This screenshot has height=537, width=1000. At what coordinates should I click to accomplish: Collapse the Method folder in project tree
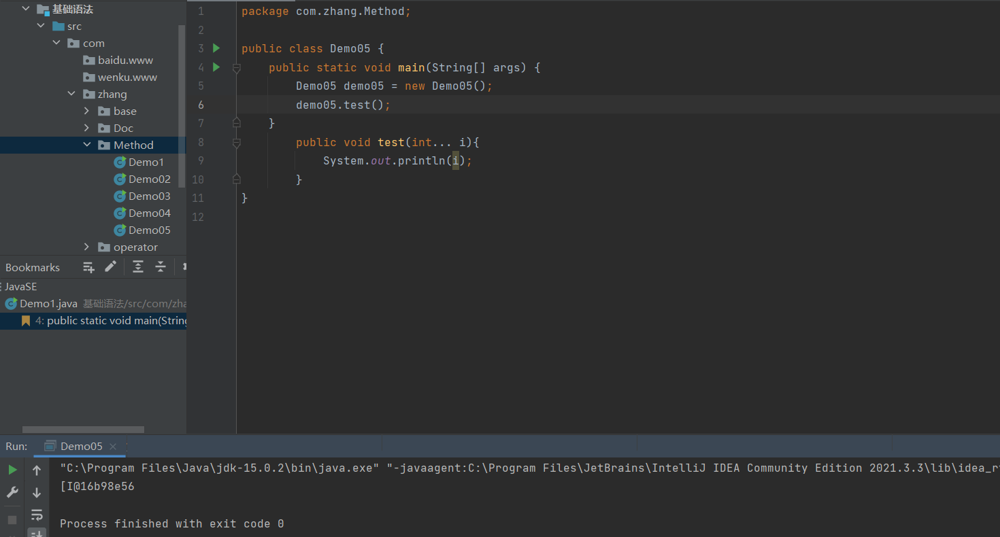coord(86,144)
